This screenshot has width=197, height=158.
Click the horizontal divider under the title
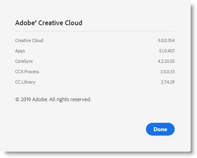95,31
